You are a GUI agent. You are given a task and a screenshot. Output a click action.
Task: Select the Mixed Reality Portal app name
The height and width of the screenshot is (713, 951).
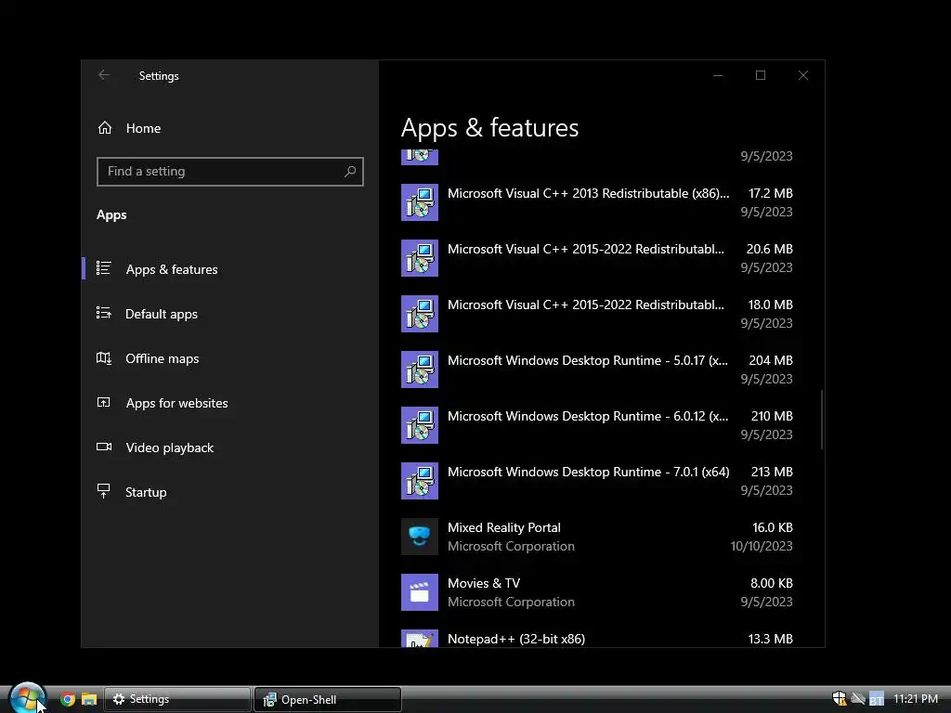pos(504,527)
